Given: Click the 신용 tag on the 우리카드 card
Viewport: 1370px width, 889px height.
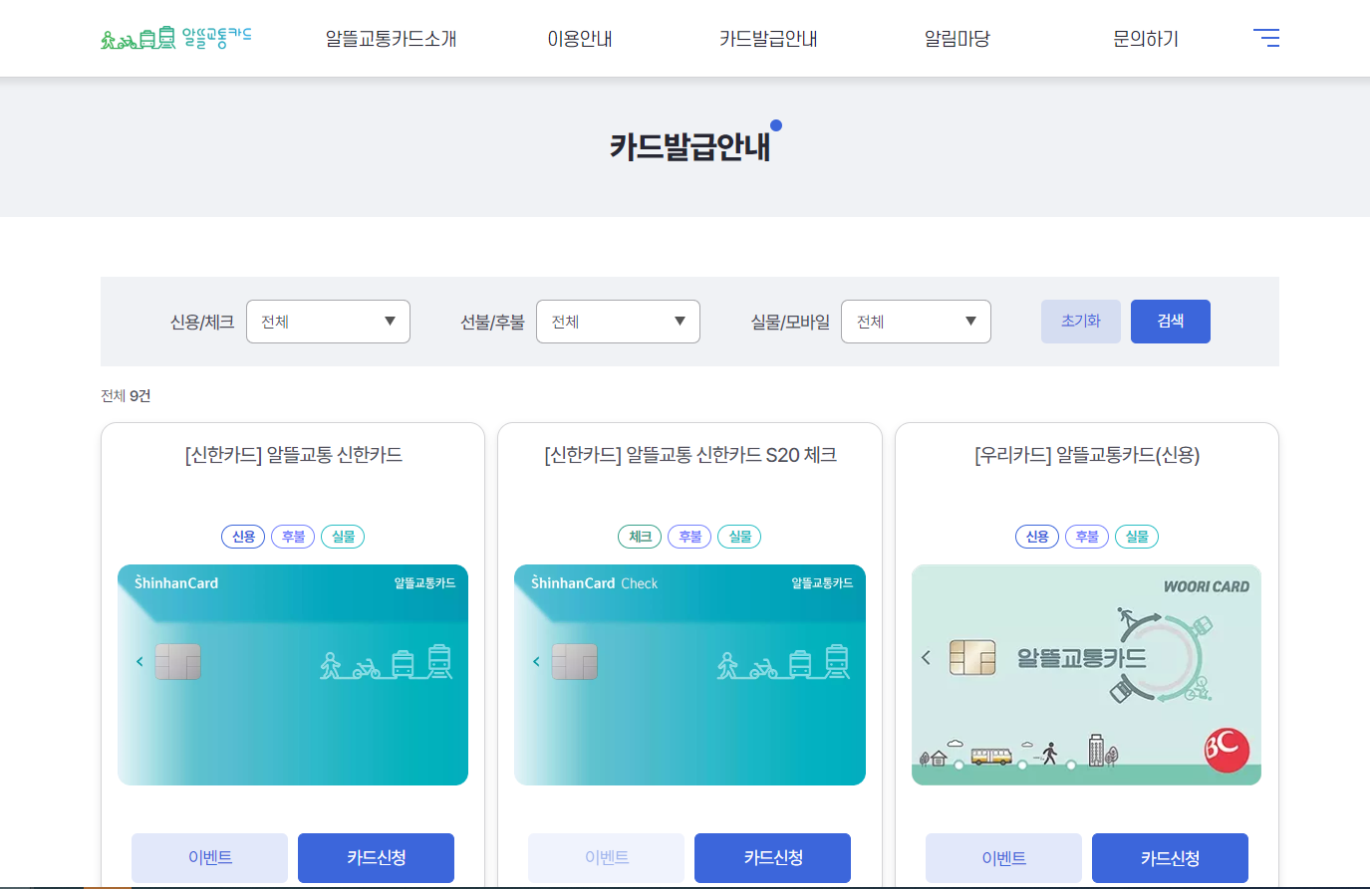Looking at the screenshot, I should pyautogui.click(x=1037, y=537).
